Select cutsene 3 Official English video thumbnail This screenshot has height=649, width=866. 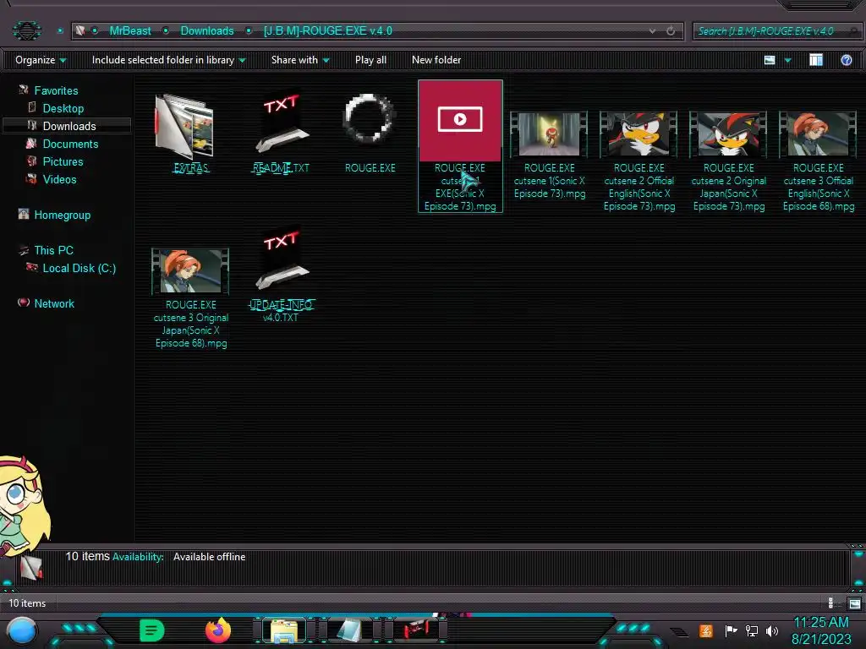pyautogui.click(x=818, y=134)
